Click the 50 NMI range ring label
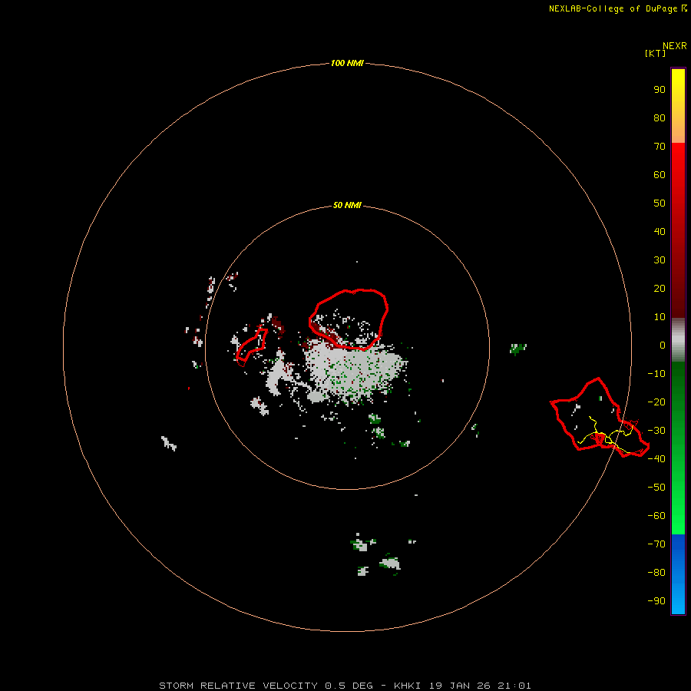Image resolution: width=691 pixels, height=691 pixels. click(347, 205)
